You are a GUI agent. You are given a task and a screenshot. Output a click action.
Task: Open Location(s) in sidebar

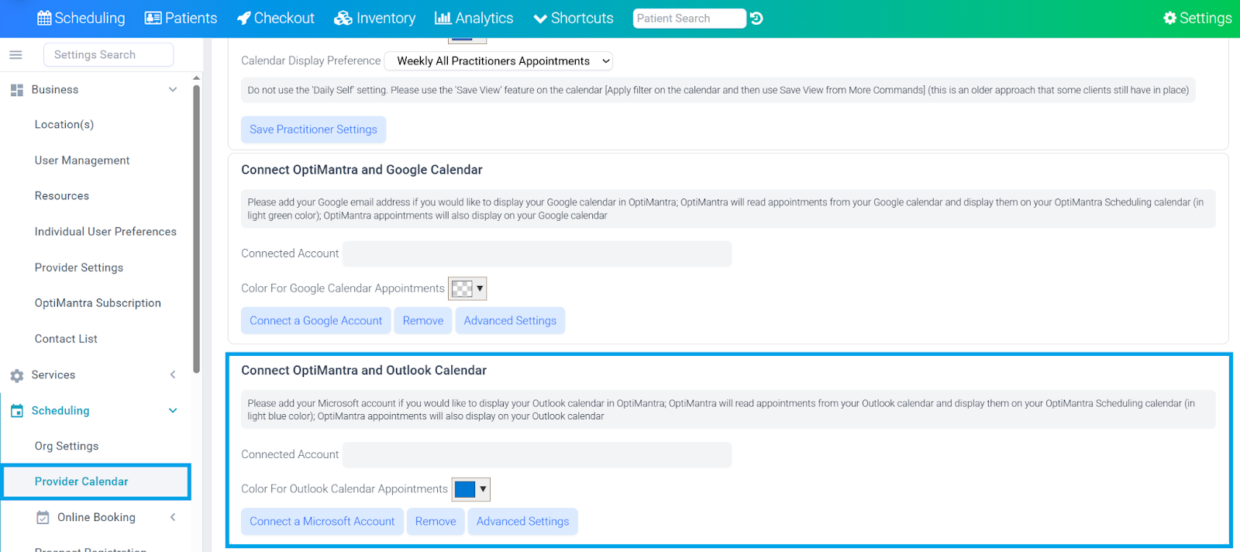click(64, 124)
